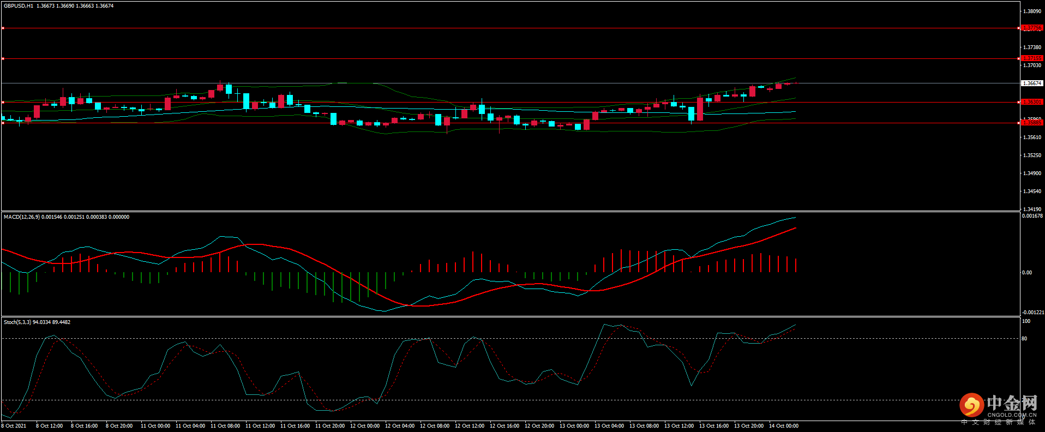Click the 11 Oct 08:00 time axis label
The width and height of the screenshot is (1045, 432).
point(225,426)
